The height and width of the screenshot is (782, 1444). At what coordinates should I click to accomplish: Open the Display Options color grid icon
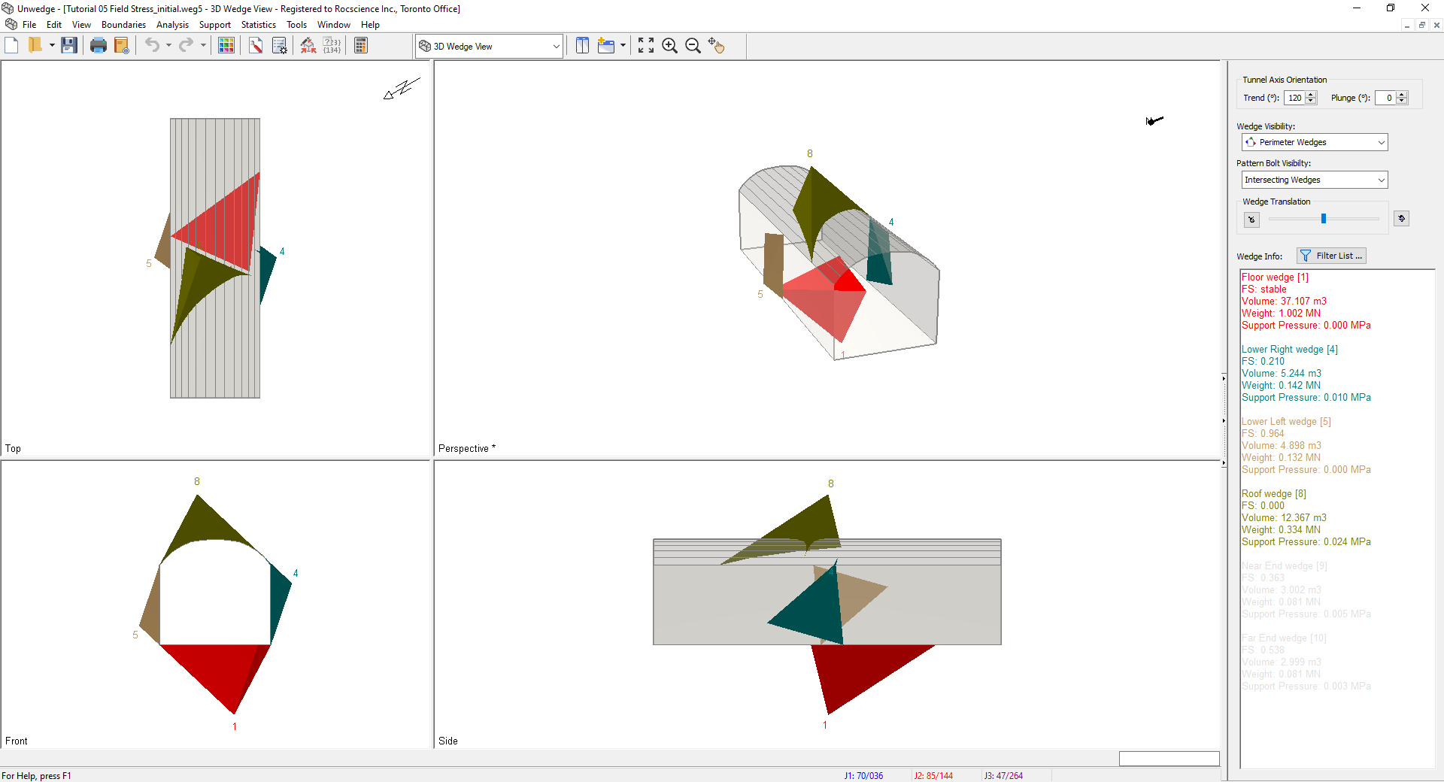[226, 46]
